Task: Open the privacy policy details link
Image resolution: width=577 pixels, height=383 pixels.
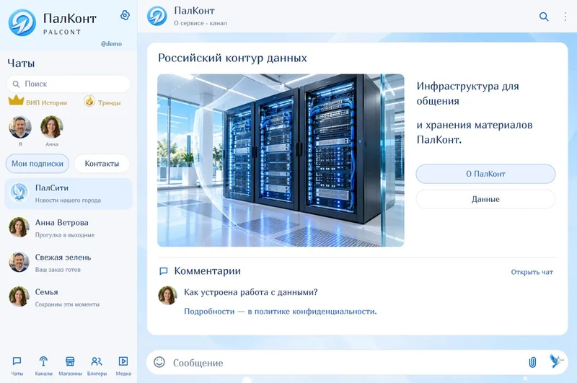Action: pos(280,312)
